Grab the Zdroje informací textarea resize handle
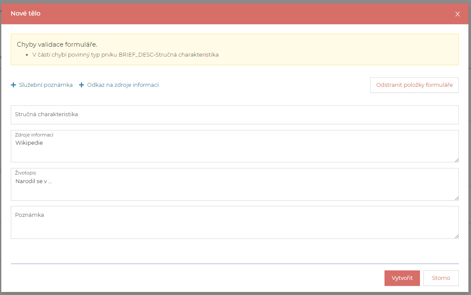 pyautogui.click(x=456, y=160)
